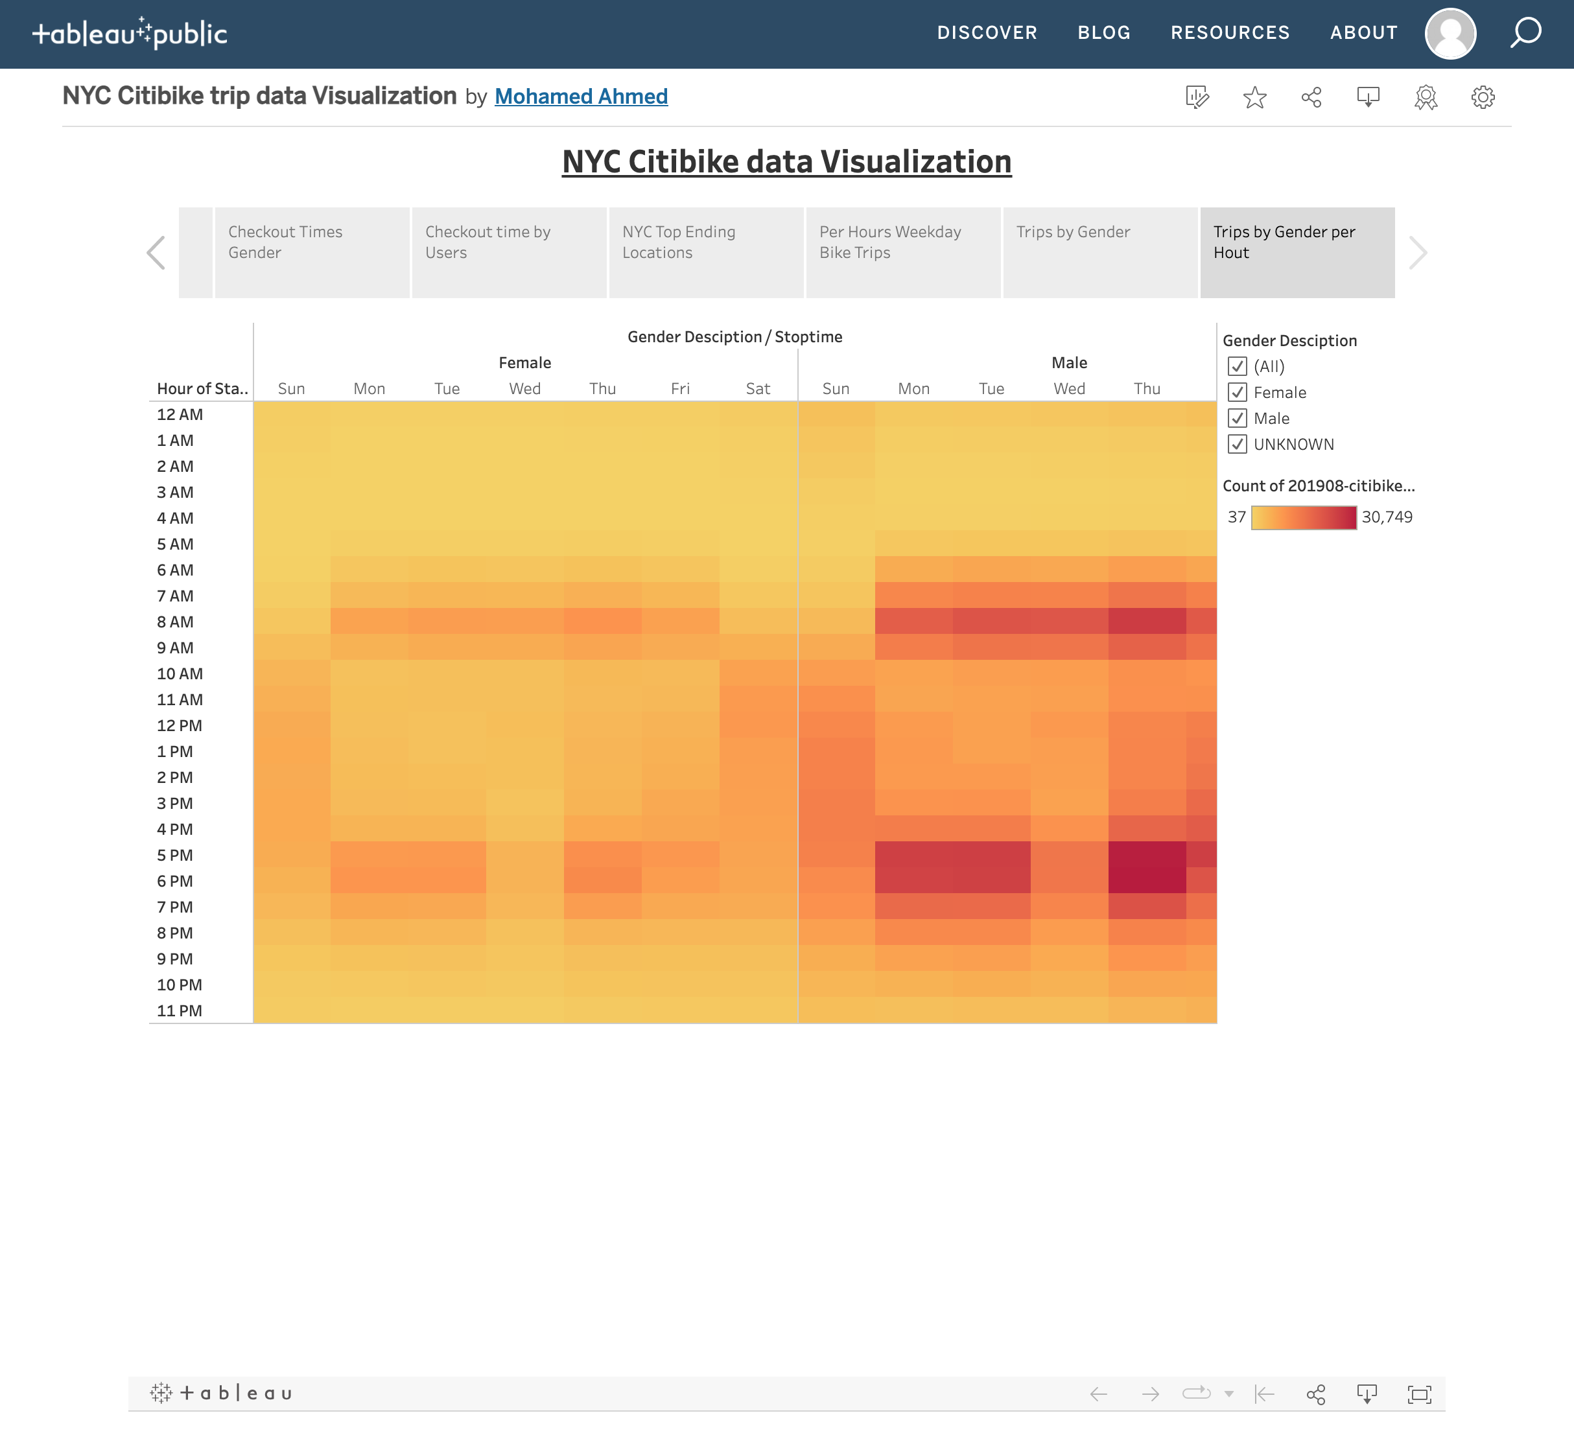Uncheck the Male gender filter

tap(1237, 417)
